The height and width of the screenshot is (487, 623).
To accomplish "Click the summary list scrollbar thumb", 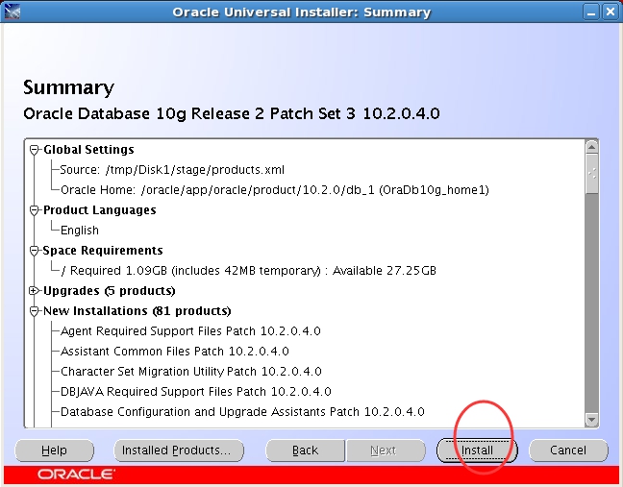I will (591, 174).
